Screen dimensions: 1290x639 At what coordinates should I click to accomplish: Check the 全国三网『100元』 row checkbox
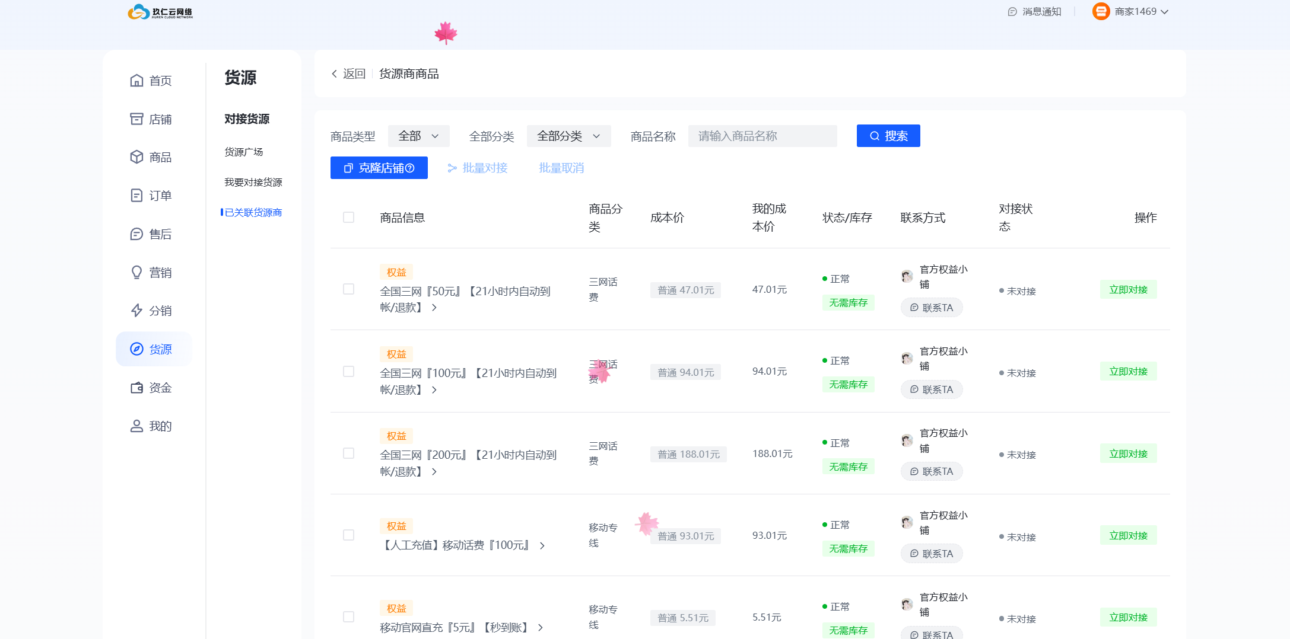click(x=348, y=372)
